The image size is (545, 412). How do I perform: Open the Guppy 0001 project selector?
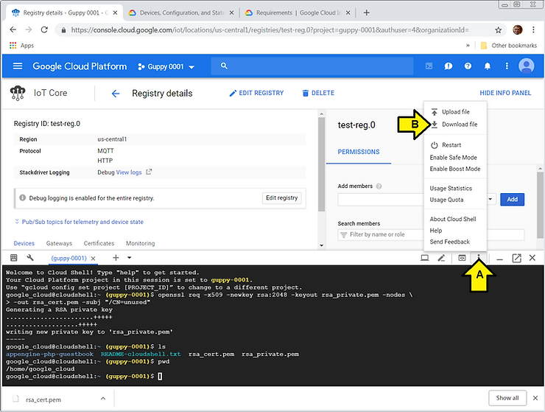[166, 67]
